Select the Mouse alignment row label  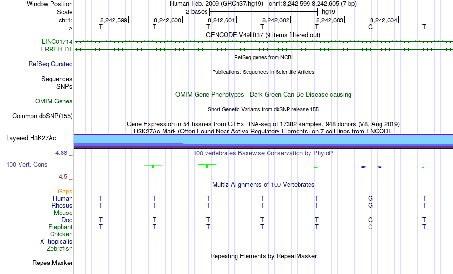coord(63,213)
